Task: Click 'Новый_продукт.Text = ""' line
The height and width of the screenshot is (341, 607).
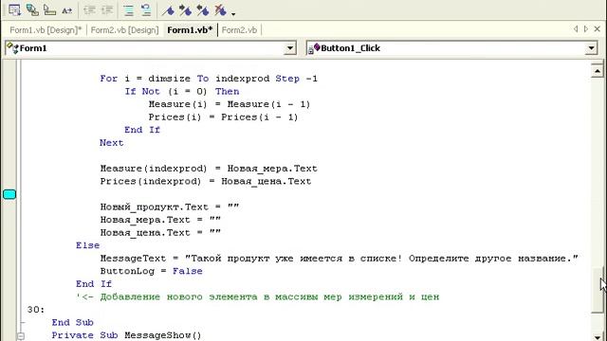Action: (170, 206)
